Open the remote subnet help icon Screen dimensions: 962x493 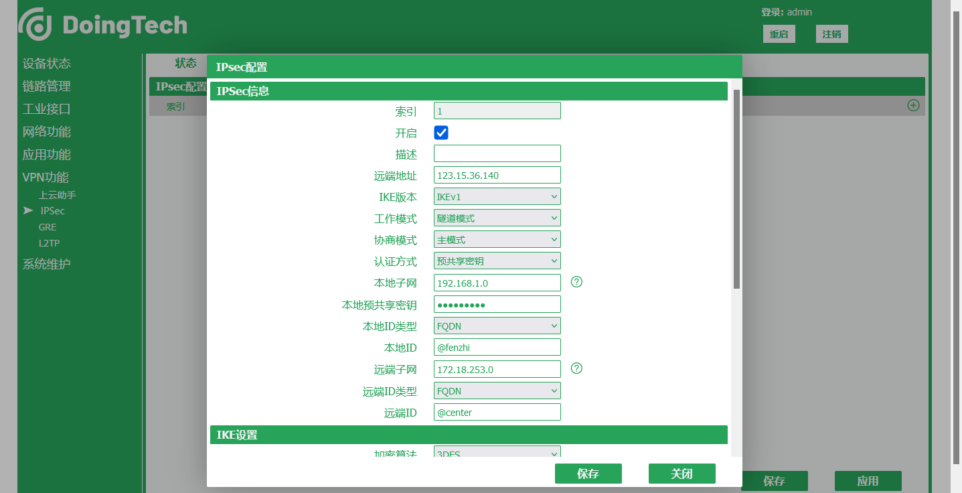click(576, 368)
